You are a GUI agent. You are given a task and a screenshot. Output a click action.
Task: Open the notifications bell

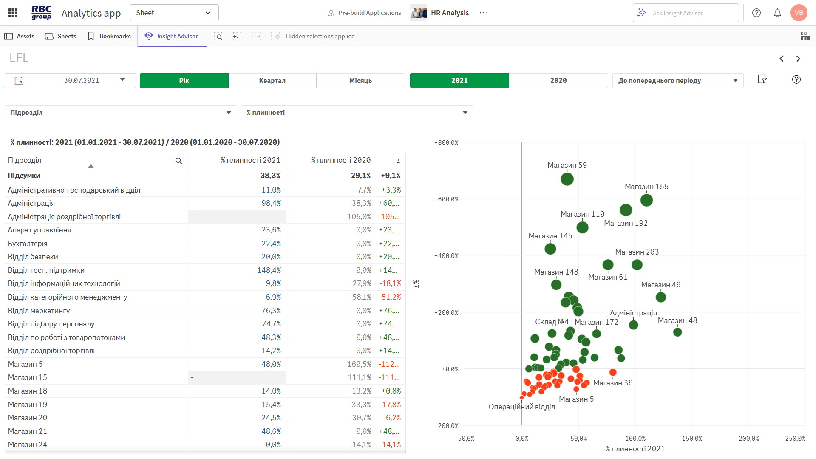pyautogui.click(x=777, y=13)
